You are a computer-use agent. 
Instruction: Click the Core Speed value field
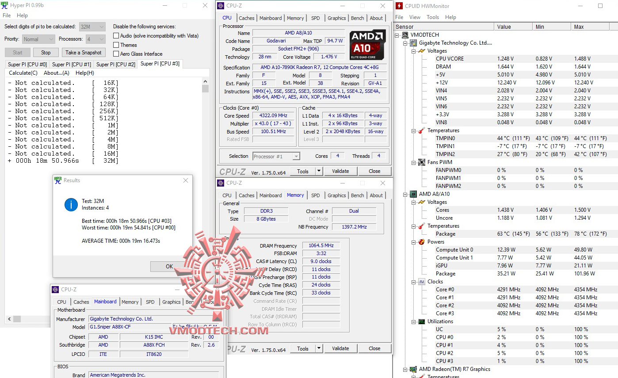point(274,116)
